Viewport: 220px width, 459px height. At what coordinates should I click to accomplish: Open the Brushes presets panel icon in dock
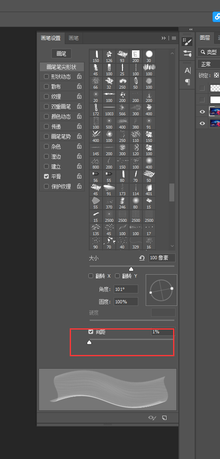(187, 54)
